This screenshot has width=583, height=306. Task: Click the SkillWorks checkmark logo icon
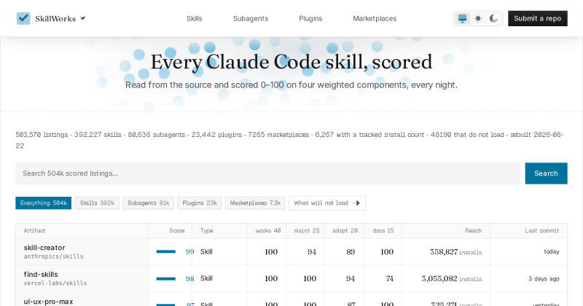[x=23, y=18]
